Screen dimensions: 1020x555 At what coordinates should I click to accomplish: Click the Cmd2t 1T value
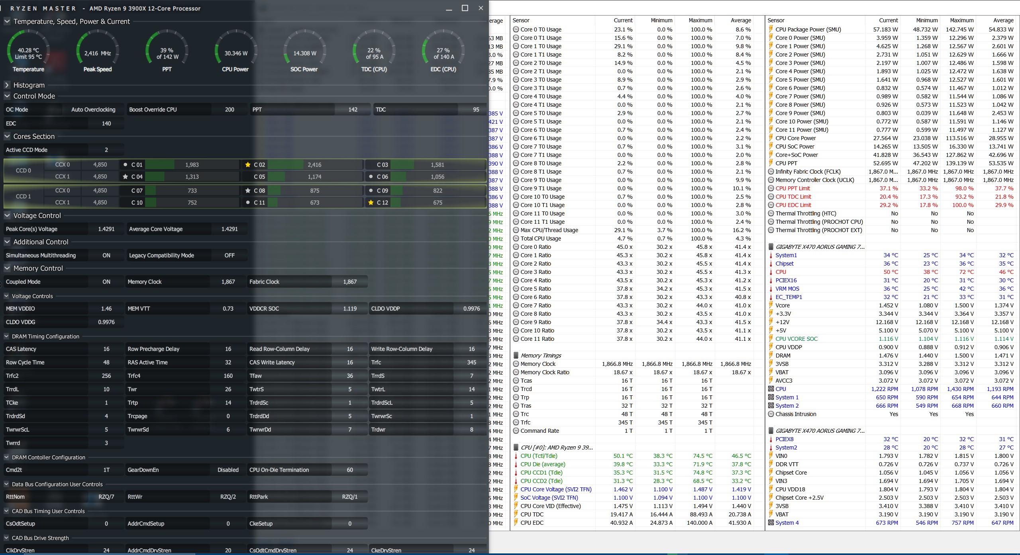tap(106, 470)
